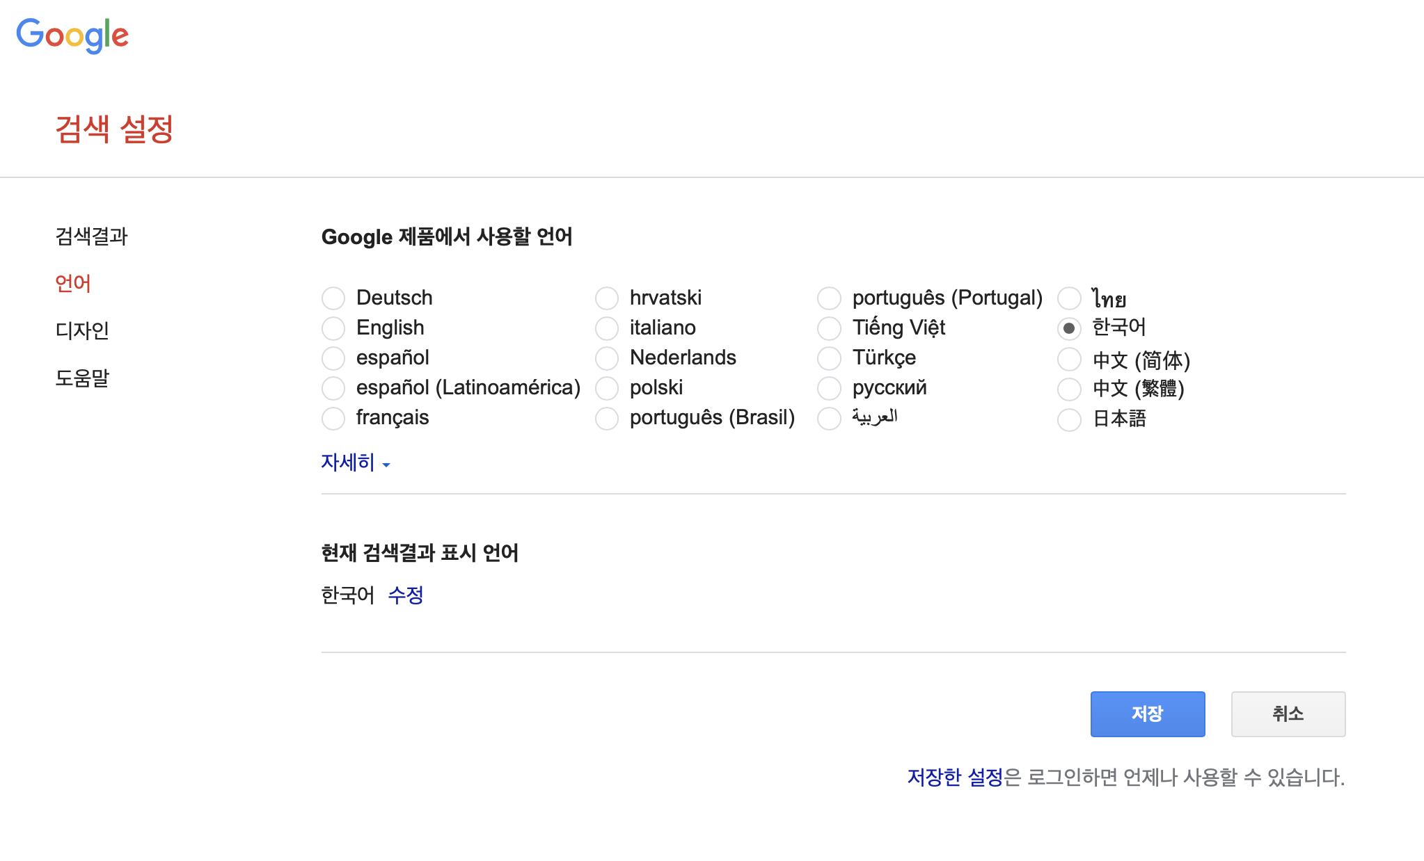Select the русский radio button
1424x861 pixels.
pyautogui.click(x=829, y=388)
